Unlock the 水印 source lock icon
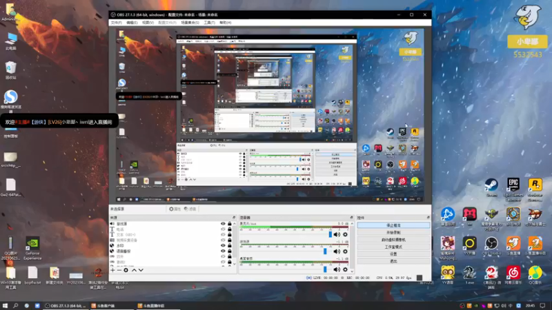This screenshot has width=552, height=310. [230, 246]
